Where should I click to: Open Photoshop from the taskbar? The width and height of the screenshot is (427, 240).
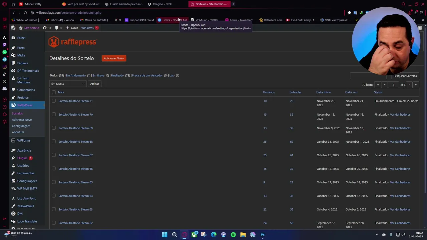(x=263, y=235)
